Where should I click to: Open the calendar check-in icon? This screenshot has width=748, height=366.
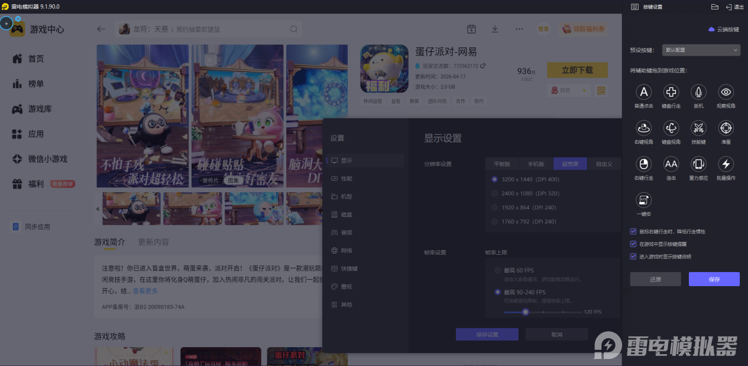pyautogui.click(x=471, y=29)
